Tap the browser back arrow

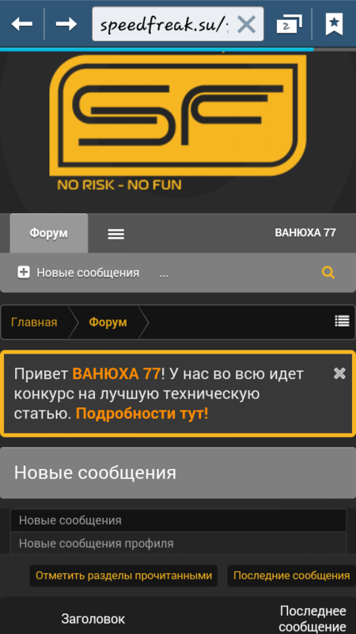(x=22, y=25)
